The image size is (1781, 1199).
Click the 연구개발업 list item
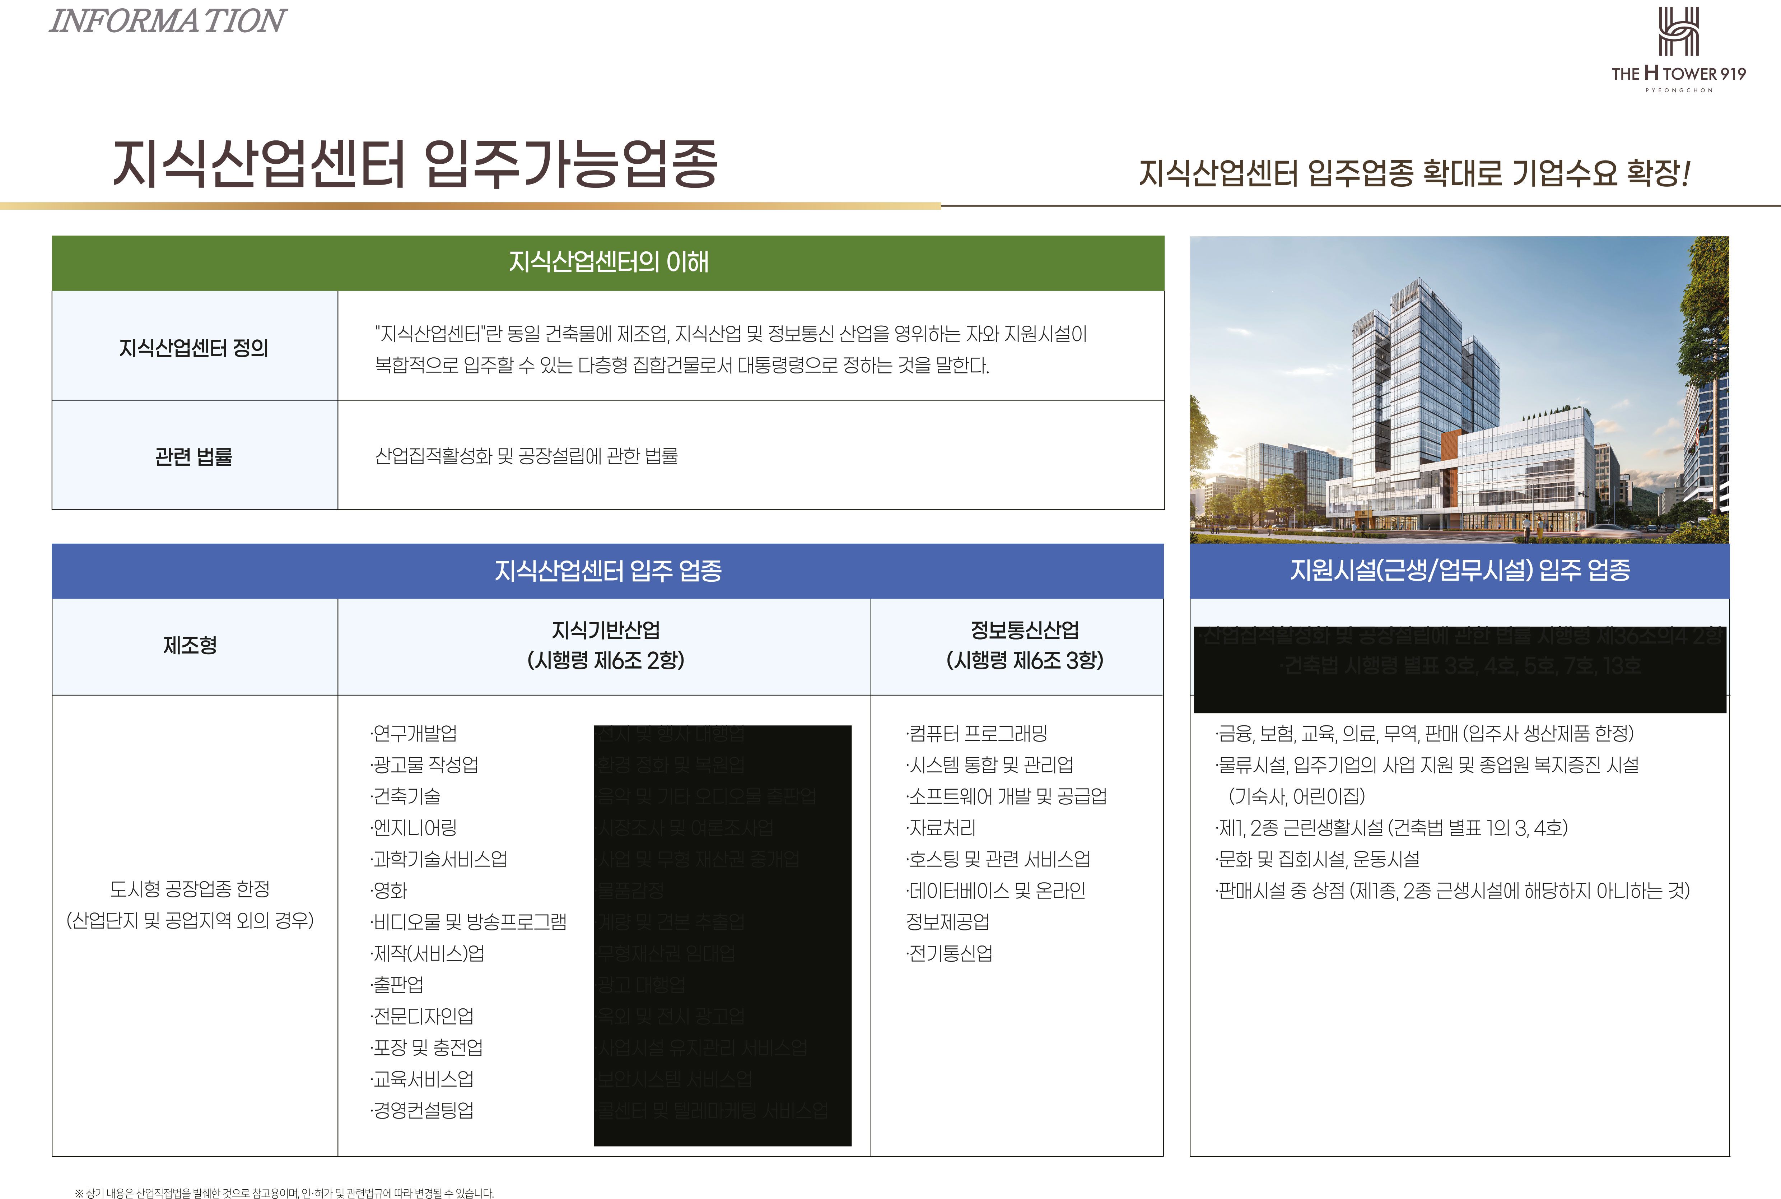[x=414, y=733]
